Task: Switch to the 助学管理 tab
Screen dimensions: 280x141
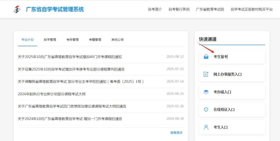Action: tap(50, 40)
